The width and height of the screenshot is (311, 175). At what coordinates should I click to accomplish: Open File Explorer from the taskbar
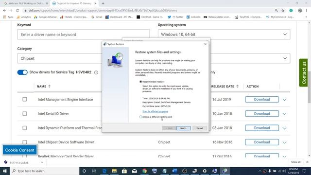tap(114, 171)
